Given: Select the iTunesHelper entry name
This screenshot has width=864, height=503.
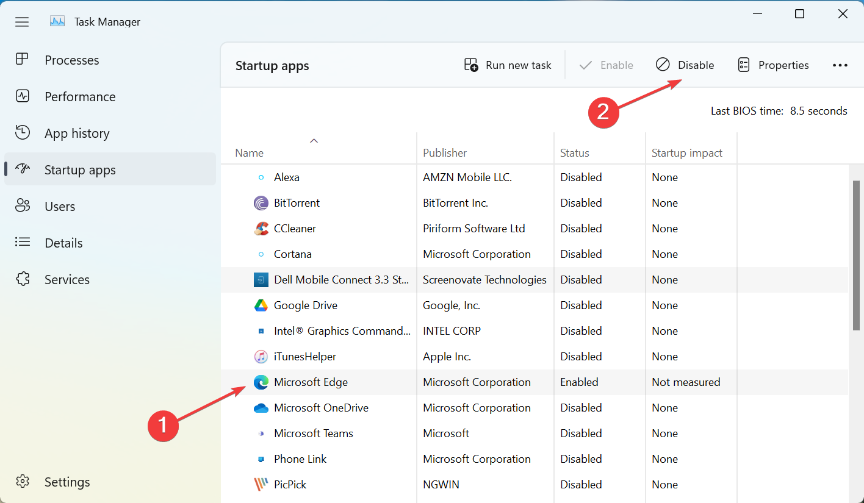Looking at the screenshot, I should click(305, 357).
